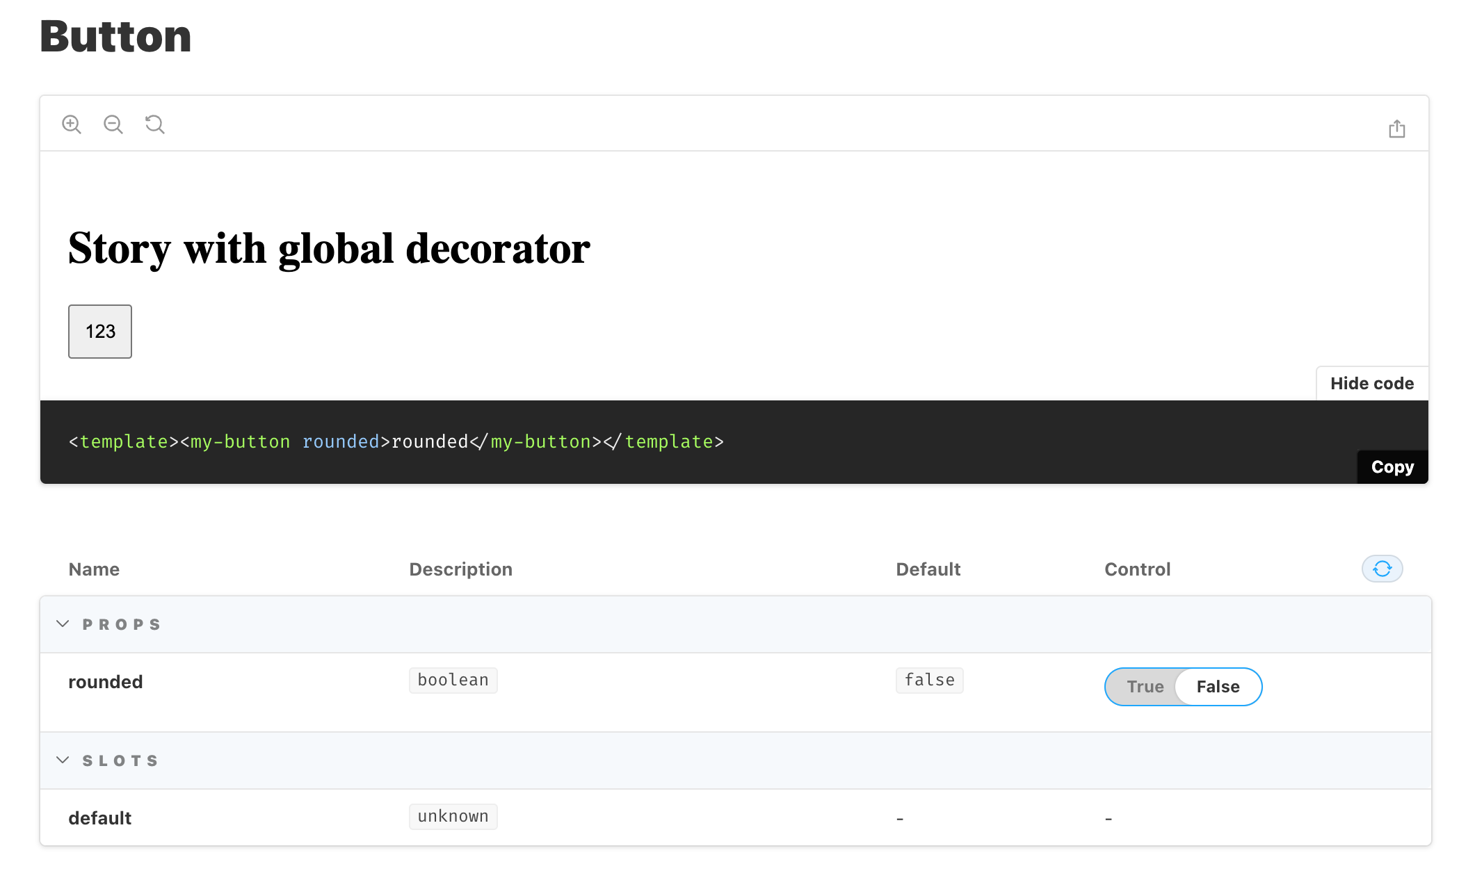Viewport: 1459px width, 887px height.
Task: Collapse the SLOTS section
Action: pos(63,760)
